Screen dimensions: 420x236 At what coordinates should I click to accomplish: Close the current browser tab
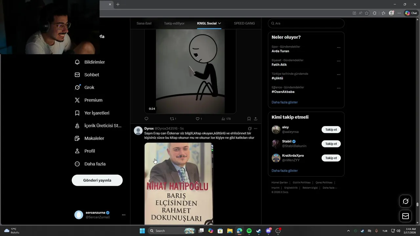110,4
